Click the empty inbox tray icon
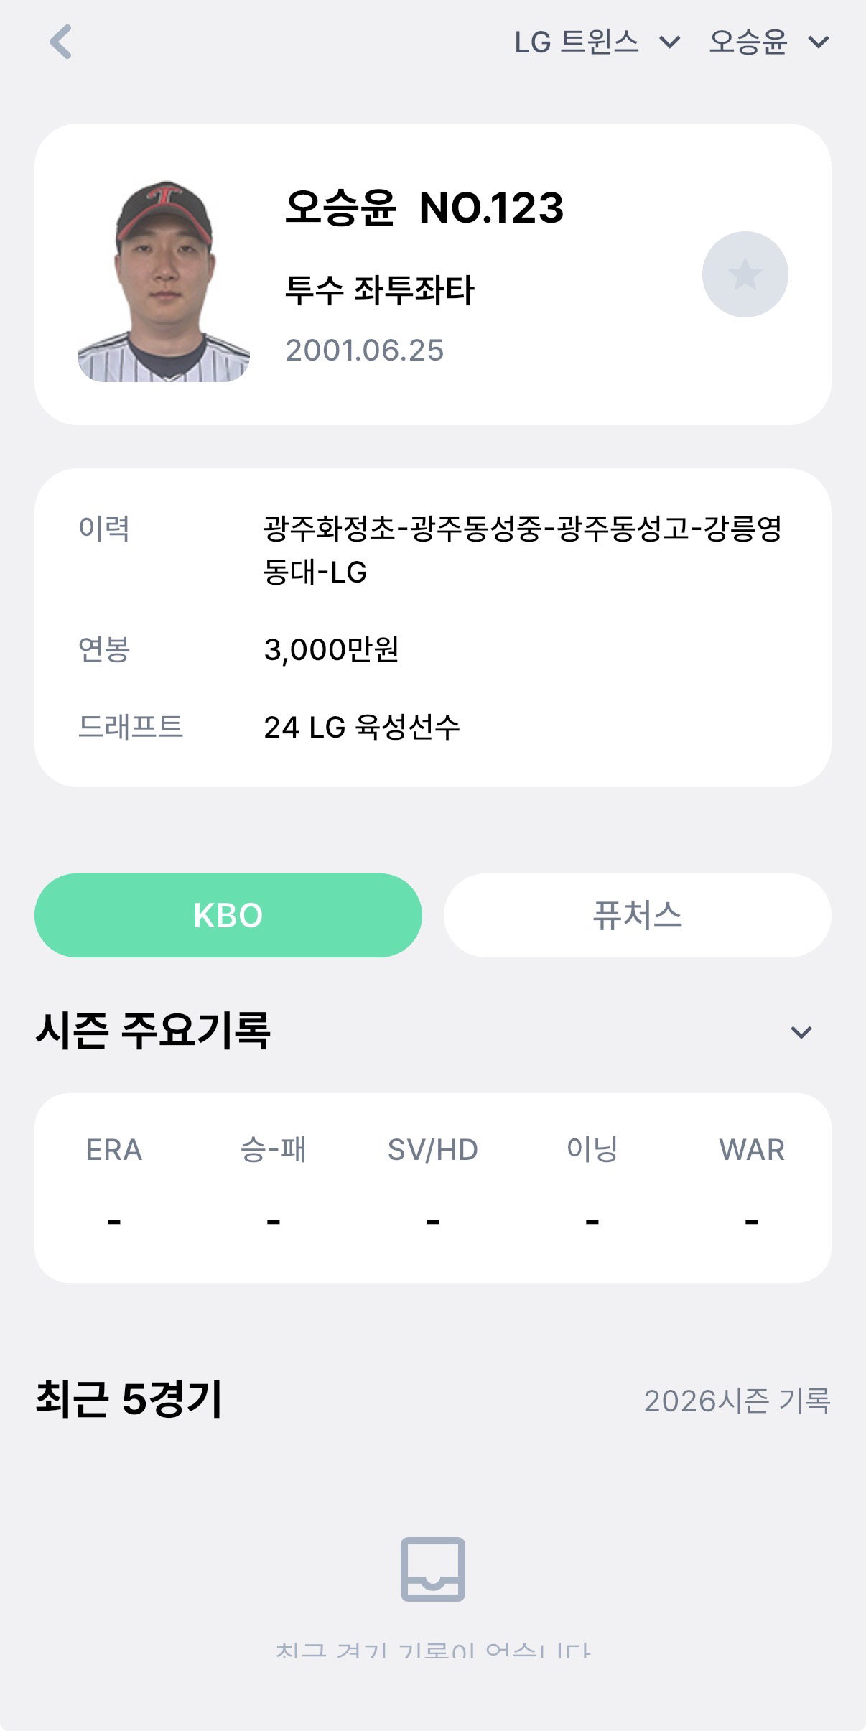Image resolution: width=866 pixels, height=1731 pixels. pyautogui.click(x=433, y=1569)
